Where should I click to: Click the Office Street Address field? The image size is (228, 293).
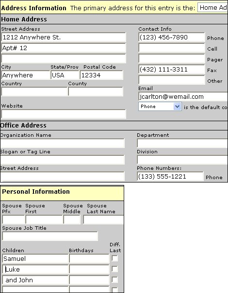[x=62, y=176]
